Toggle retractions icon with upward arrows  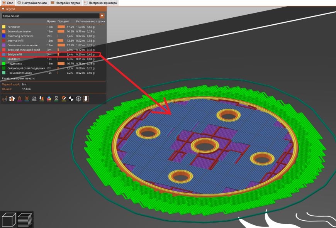tap(19, 99)
